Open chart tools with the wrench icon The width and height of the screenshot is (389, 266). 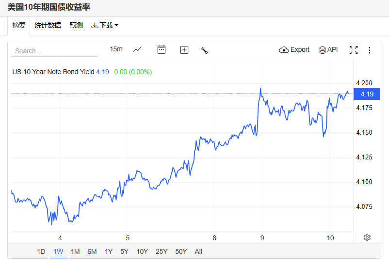coord(204,50)
